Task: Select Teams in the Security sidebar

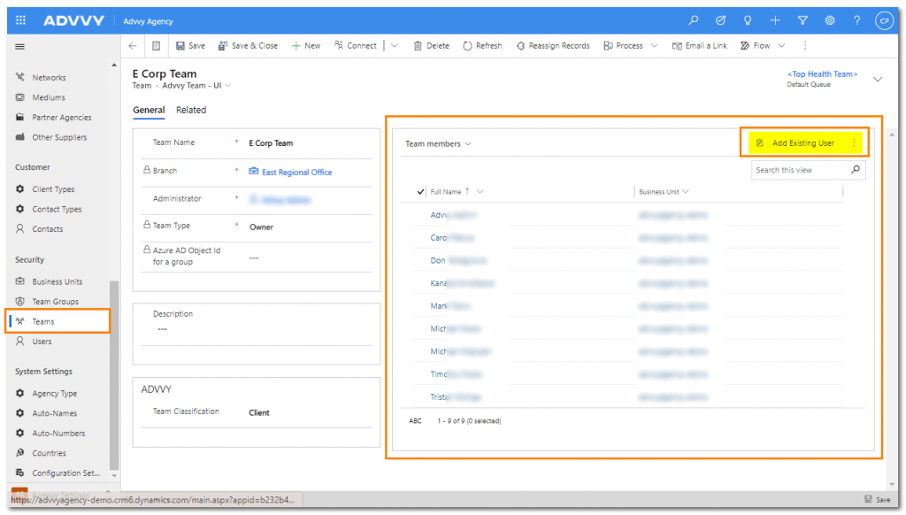Action: (x=43, y=321)
